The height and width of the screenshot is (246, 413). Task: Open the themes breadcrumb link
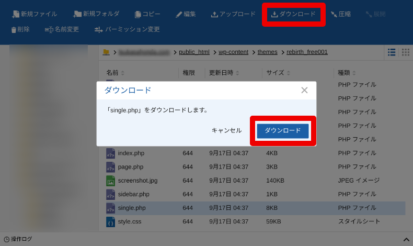click(267, 52)
